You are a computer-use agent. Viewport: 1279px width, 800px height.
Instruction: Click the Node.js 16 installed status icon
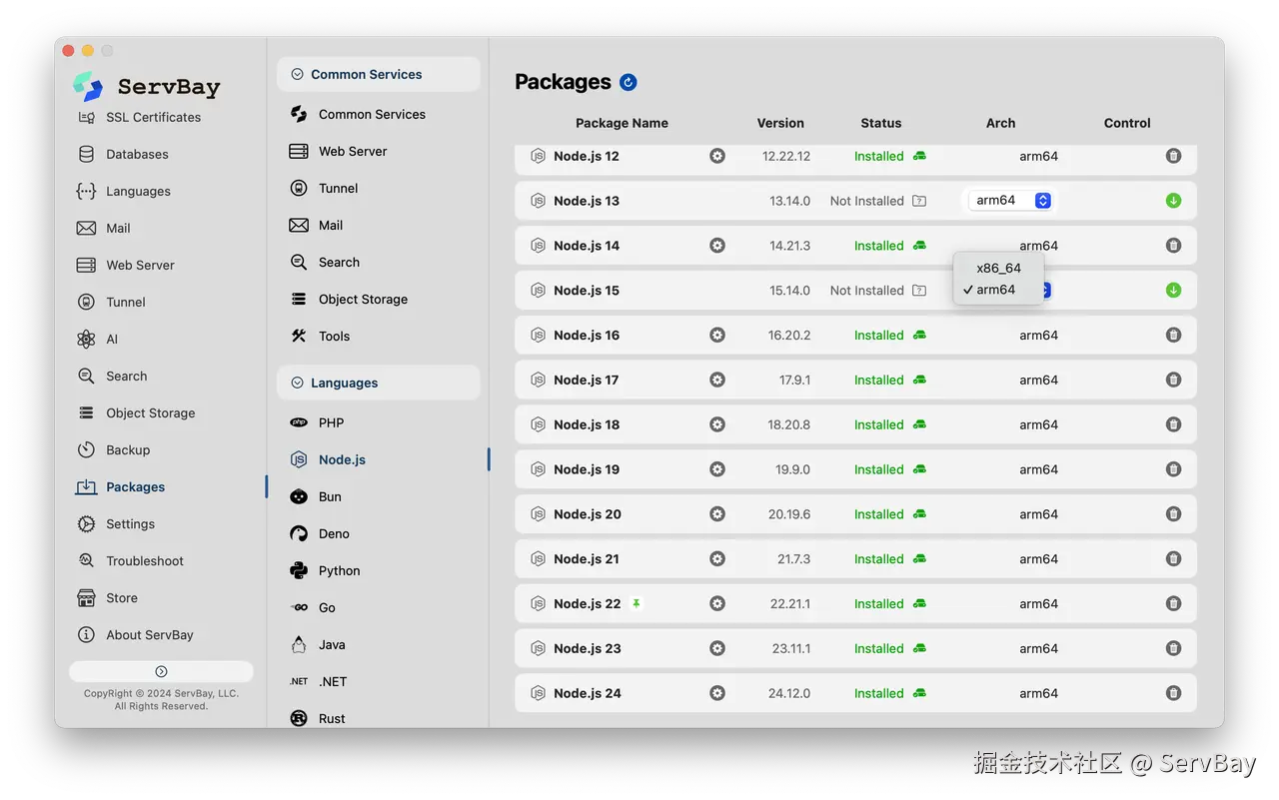coord(919,335)
